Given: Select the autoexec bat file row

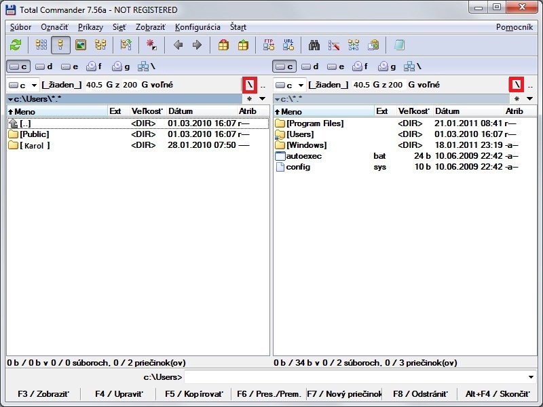Looking at the screenshot, I should 405,156.
